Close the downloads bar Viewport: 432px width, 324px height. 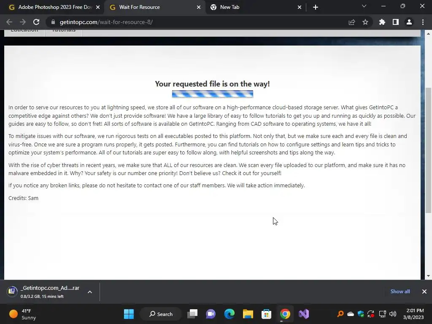(424, 292)
